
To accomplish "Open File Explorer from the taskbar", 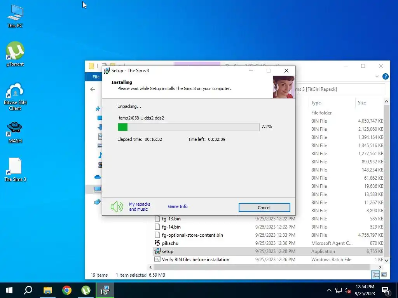I will [47, 290].
